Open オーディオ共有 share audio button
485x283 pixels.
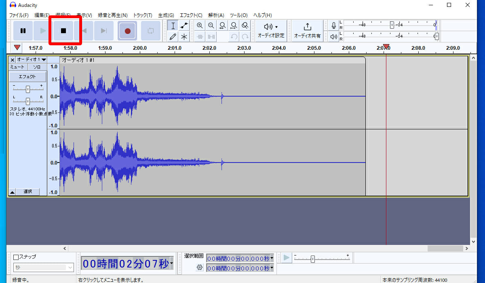point(307,31)
